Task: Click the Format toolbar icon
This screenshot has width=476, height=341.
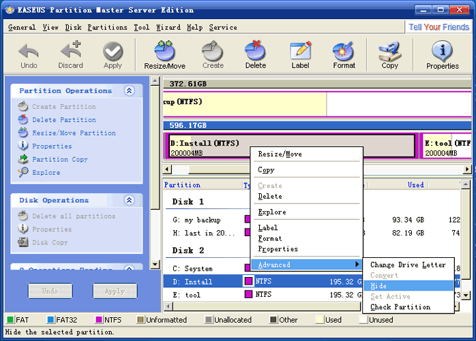Action: (x=344, y=51)
